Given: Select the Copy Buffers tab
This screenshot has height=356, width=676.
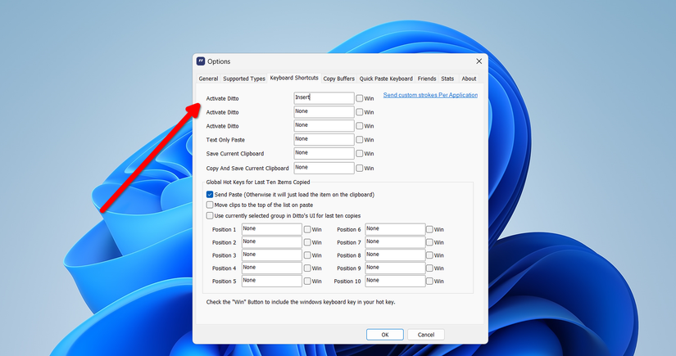Looking at the screenshot, I should (339, 79).
